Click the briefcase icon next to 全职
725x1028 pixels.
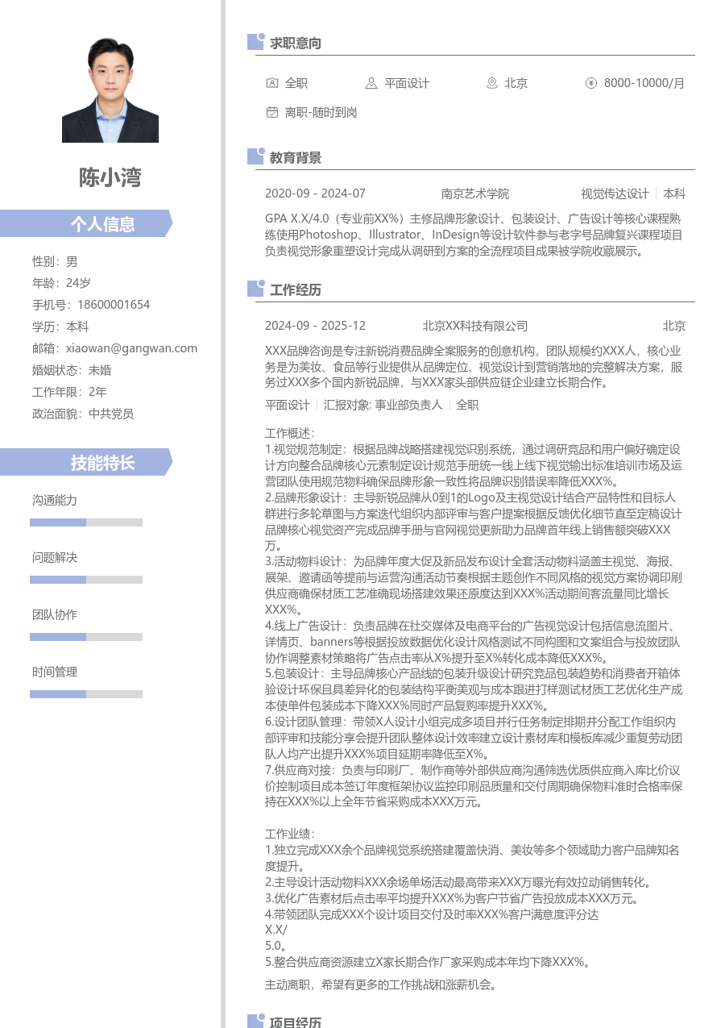pyautogui.click(x=271, y=83)
